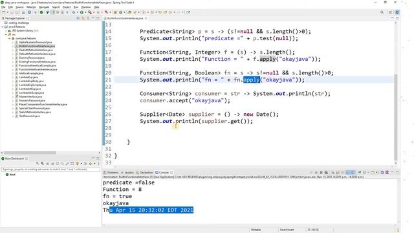Open the New file dropdown arrow
This screenshot has width=414, height=233.
[7, 12]
